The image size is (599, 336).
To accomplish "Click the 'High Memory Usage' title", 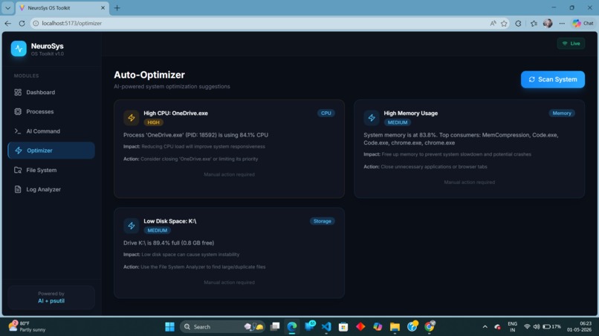I will 411,113.
